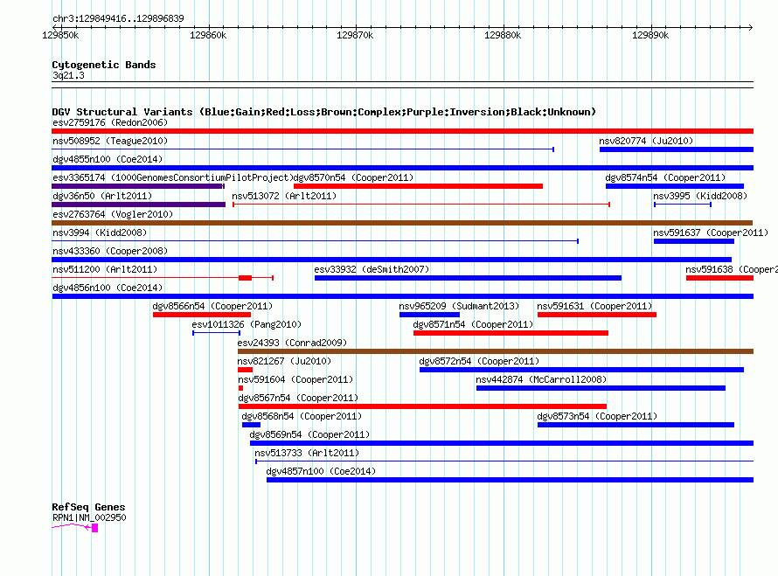
Task: Click the nsv820774 (Ju2010) variant label
Action: (x=646, y=141)
